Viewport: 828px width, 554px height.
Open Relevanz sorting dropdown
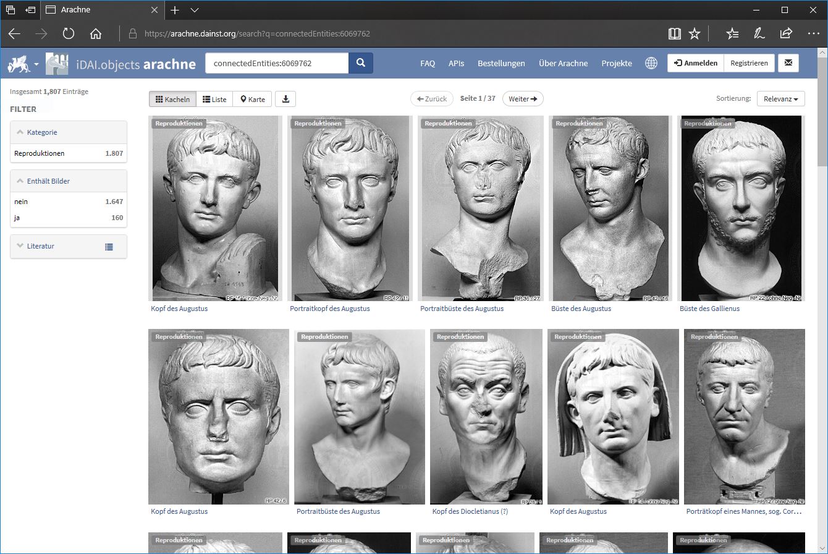tap(780, 99)
